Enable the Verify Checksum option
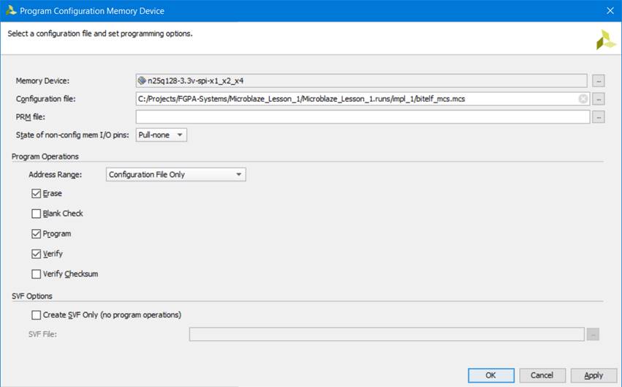The width and height of the screenshot is (622, 387). tap(37, 274)
